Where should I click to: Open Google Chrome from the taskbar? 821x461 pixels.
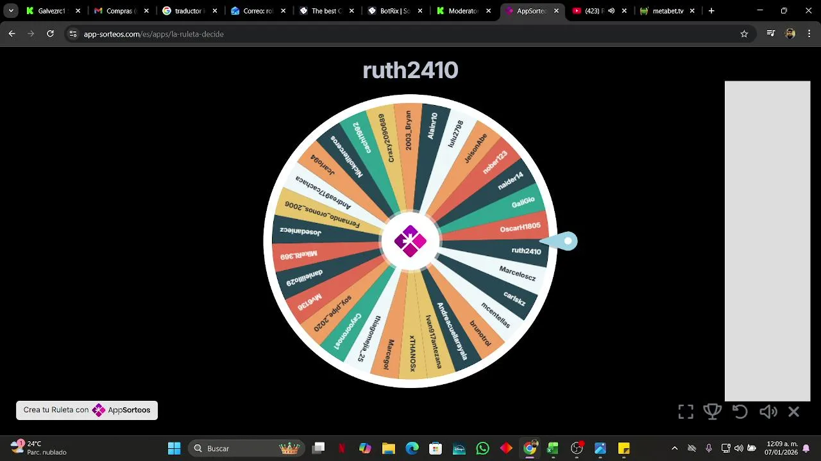[530, 448]
